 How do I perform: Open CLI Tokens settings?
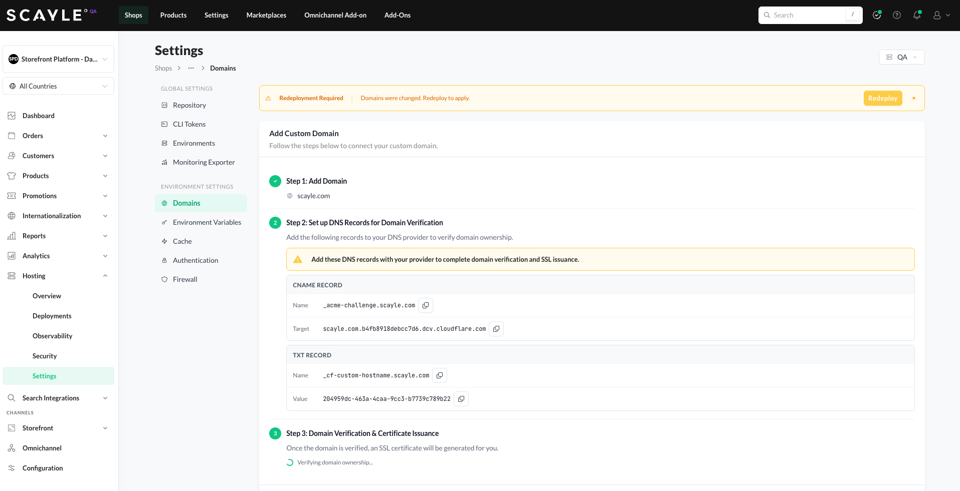pyautogui.click(x=201, y=124)
